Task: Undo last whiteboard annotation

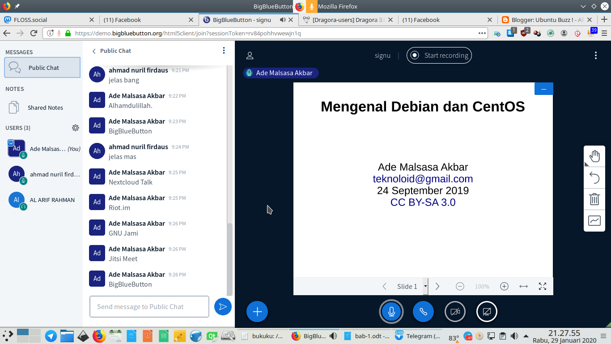Action: [x=594, y=178]
